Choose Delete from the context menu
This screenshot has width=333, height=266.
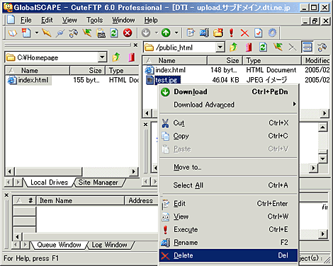pyautogui.click(x=228, y=255)
